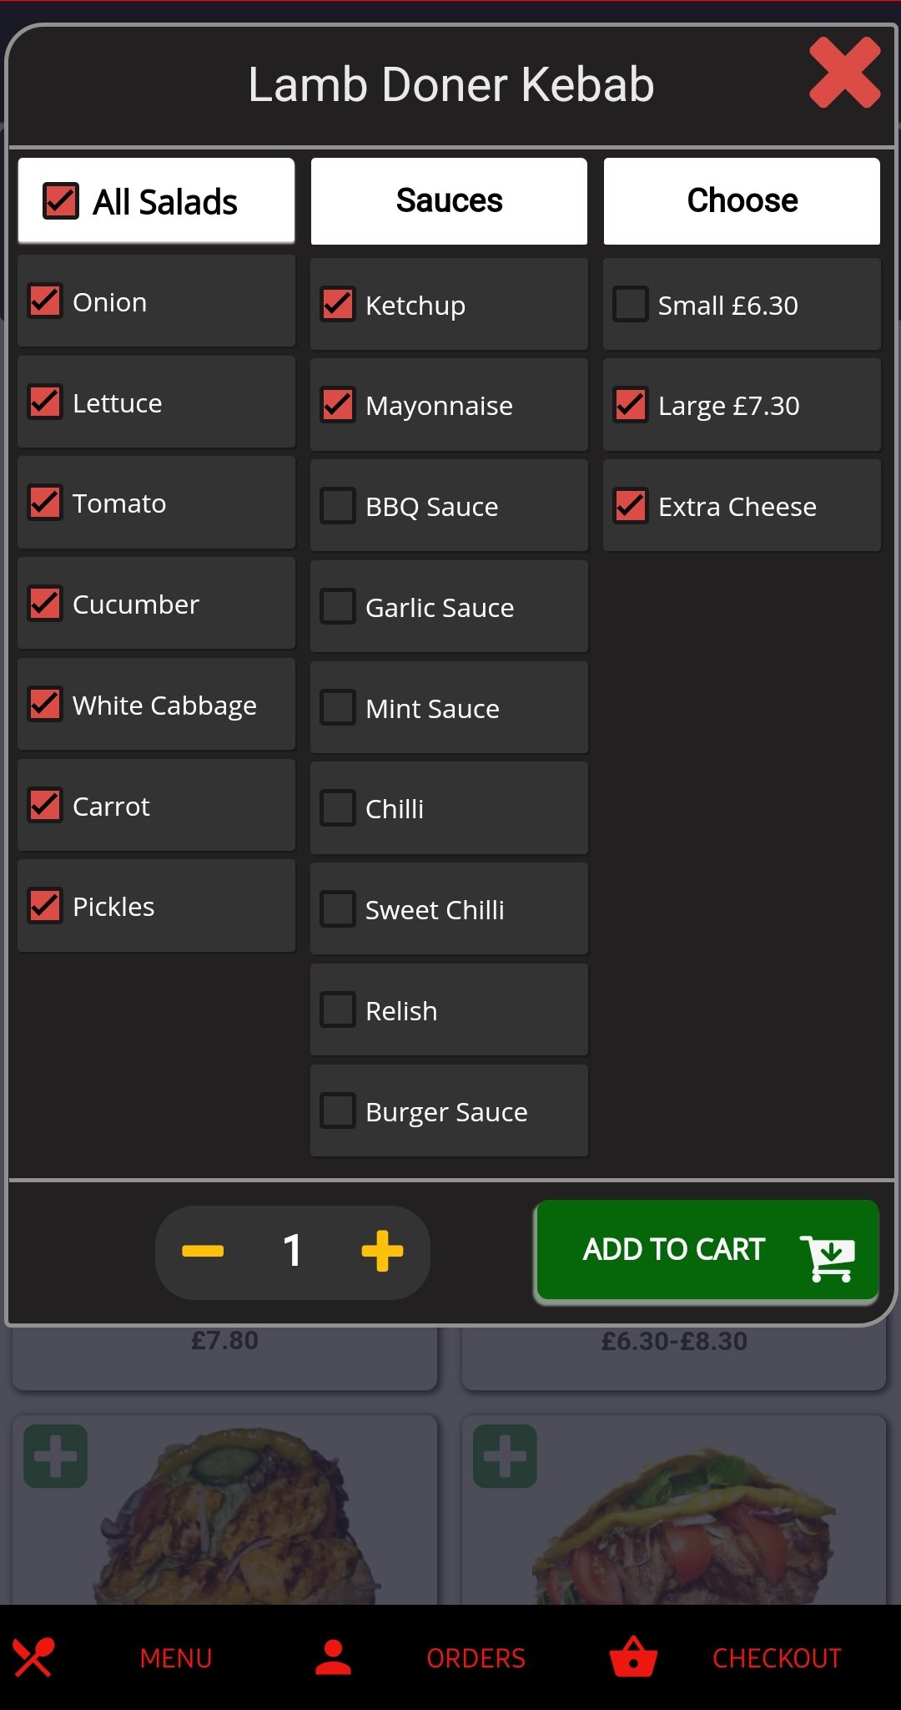Remove Extra Cheese selection
Image resolution: width=901 pixels, height=1710 pixels.
[631, 506]
